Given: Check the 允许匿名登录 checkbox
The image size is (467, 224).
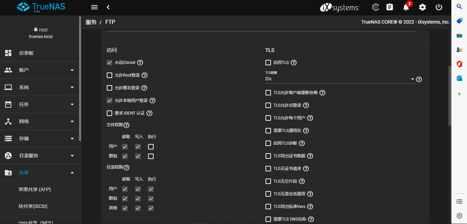Looking at the screenshot, I should coord(109,88).
